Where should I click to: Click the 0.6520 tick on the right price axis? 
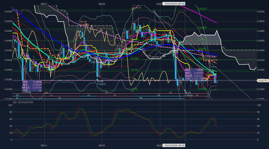[x=261, y=11]
